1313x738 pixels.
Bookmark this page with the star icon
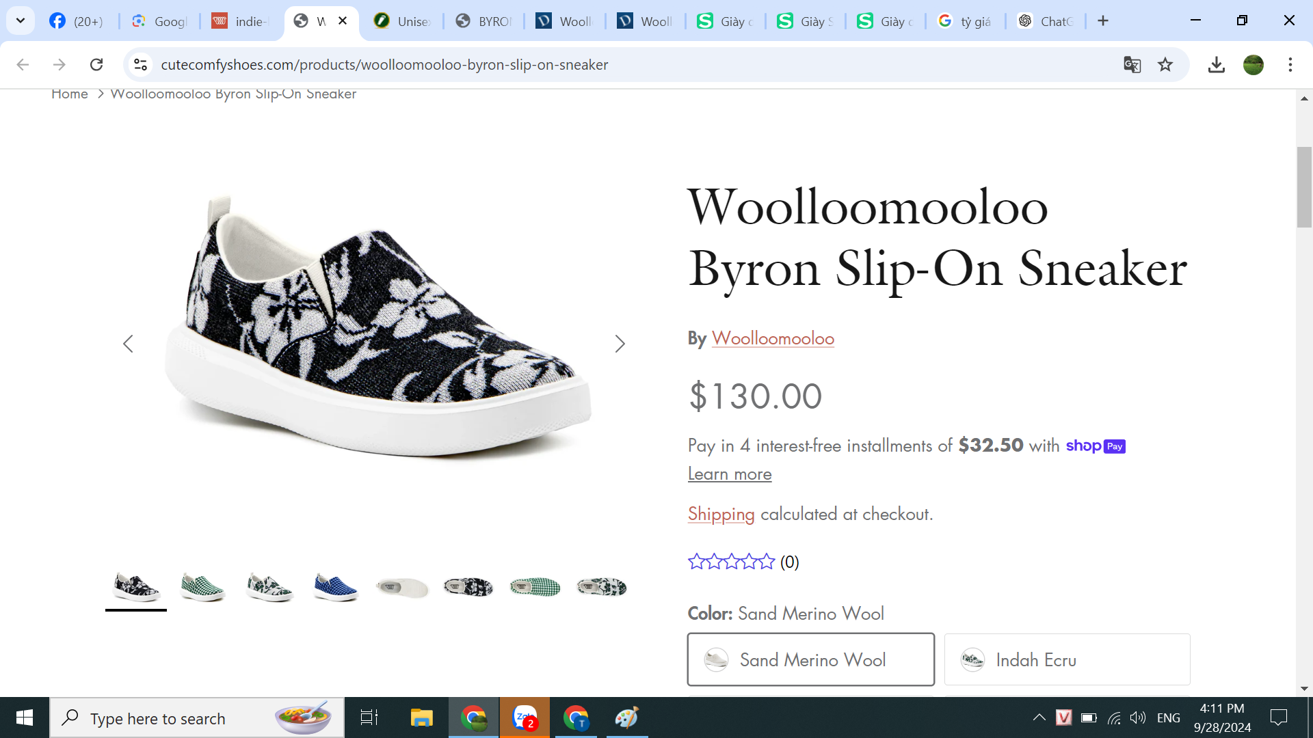(x=1165, y=65)
